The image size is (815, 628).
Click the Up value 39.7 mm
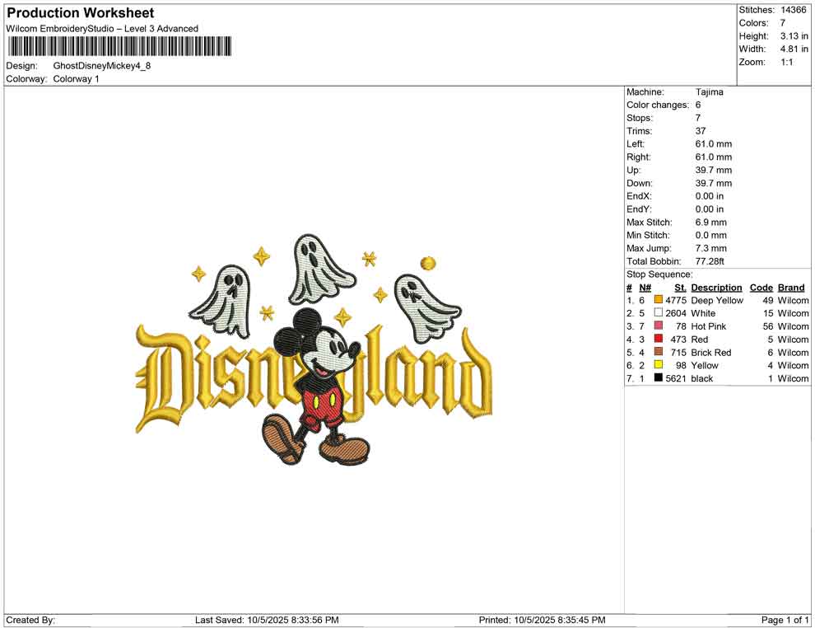point(714,170)
